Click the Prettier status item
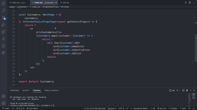 (x=173, y=108)
